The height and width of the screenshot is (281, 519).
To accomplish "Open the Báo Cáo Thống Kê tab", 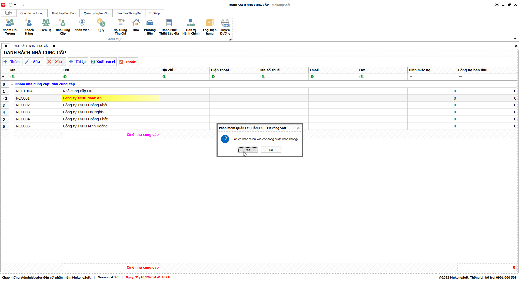I will [129, 13].
